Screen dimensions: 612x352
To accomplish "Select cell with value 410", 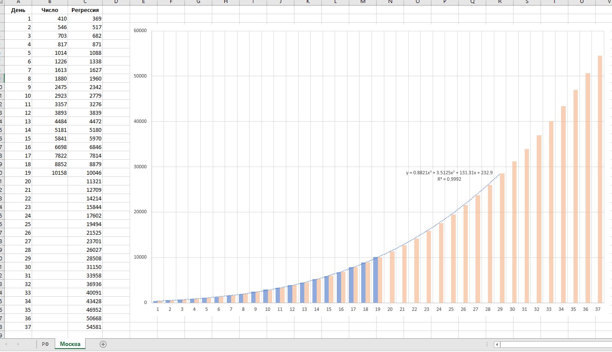I will [50, 18].
